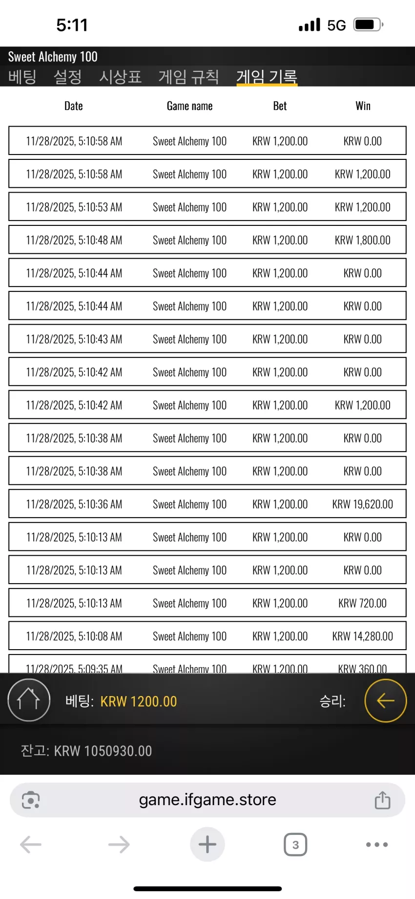The height and width of the screenshot is (899, 415).
Task: Open the tab switcher showing 3 tabs
Action: coord(295,844)
